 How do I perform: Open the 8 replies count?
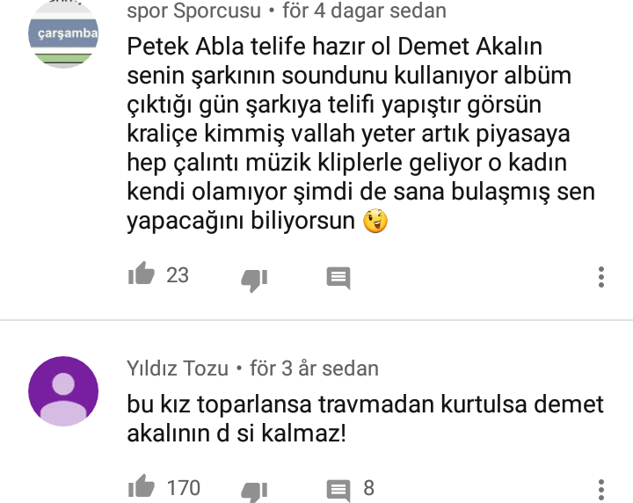[x=368, y=488]
